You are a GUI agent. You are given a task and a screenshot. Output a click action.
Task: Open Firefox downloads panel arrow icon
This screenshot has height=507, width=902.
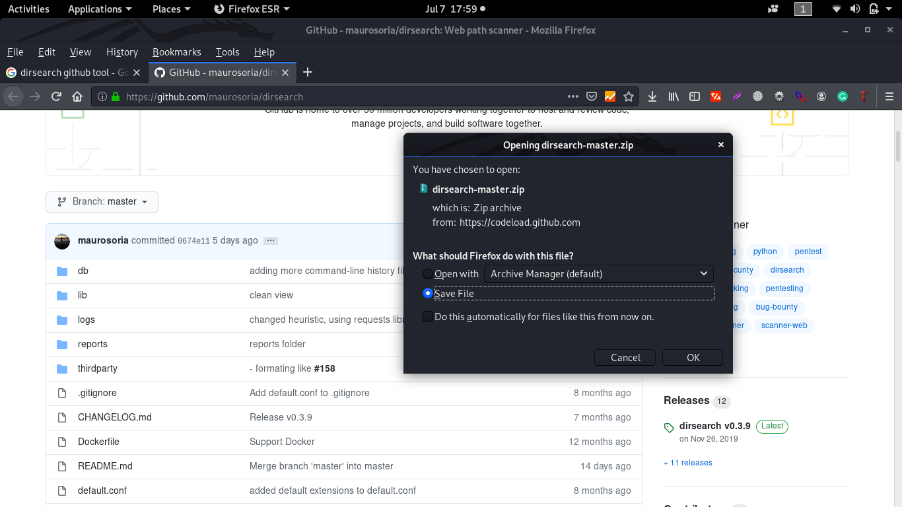(x=652, y=96)
